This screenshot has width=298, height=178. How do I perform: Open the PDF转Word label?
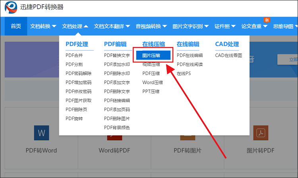[x=41, y=151]
